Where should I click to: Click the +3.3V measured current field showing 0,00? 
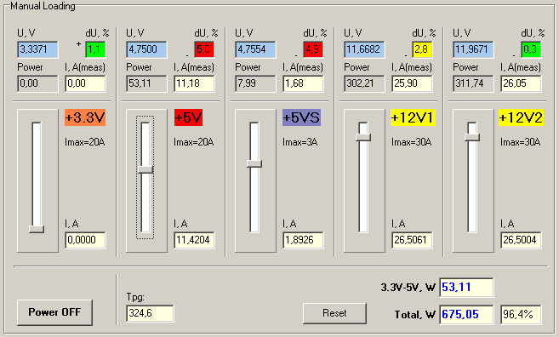pos(86,83)
